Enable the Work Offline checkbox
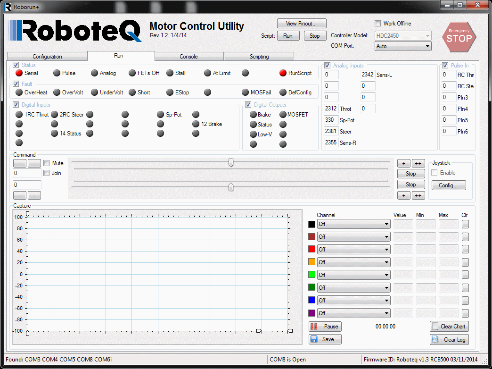492x369 pixels. click(377, 24)
